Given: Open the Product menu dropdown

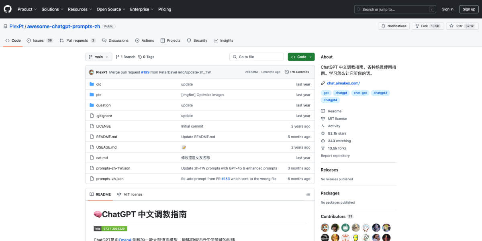Looking at the screenshot, I should (27, 9).
